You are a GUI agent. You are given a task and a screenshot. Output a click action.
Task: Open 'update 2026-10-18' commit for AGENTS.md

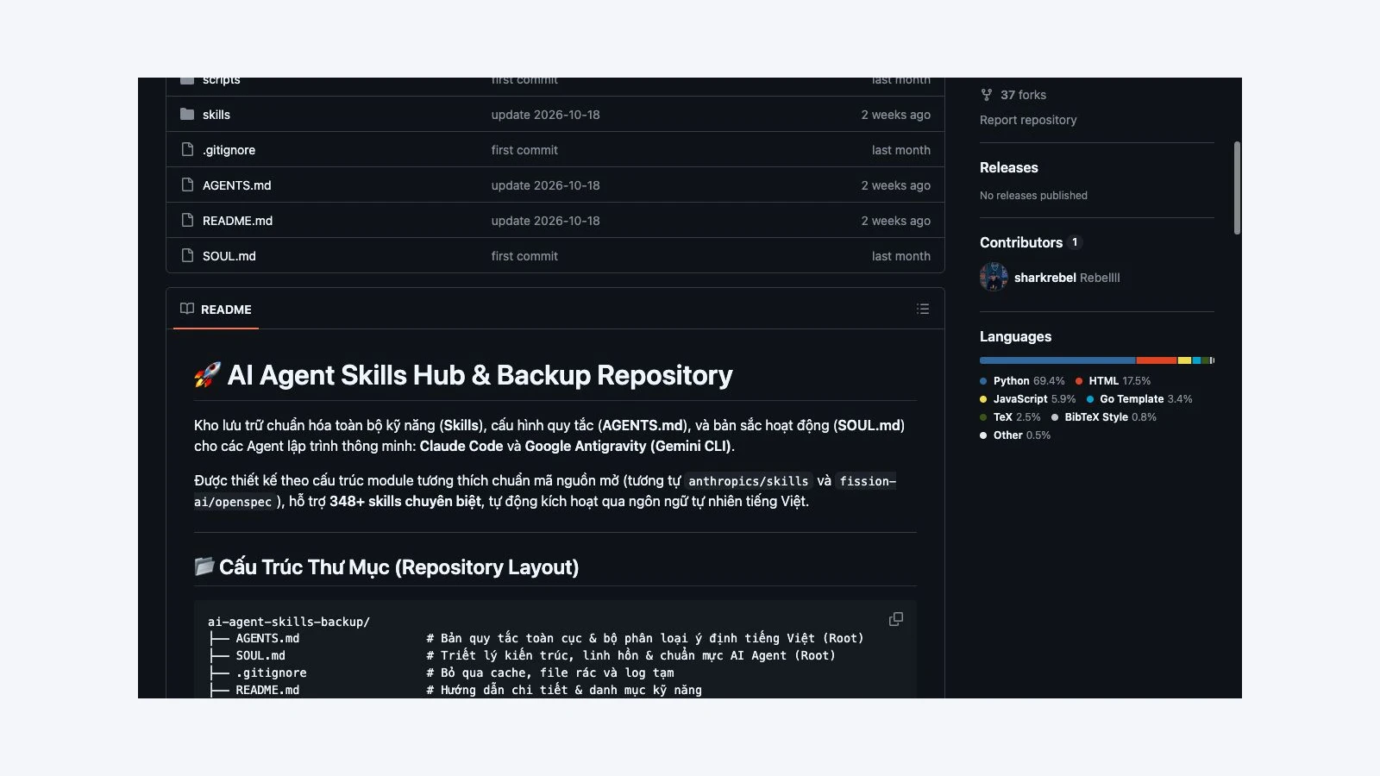[546, 185]
